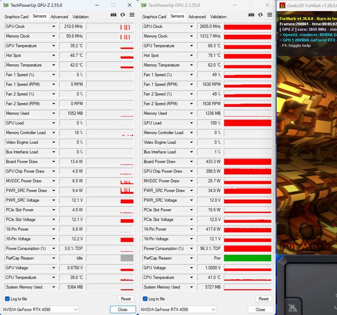Open the hamburger menu in left GPU-Z window
The width and height of the screenshot is (337, 315).
point(131,15)
